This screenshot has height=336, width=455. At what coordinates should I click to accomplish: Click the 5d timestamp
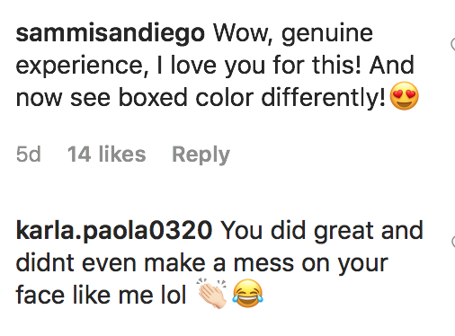tap(28, 155)
